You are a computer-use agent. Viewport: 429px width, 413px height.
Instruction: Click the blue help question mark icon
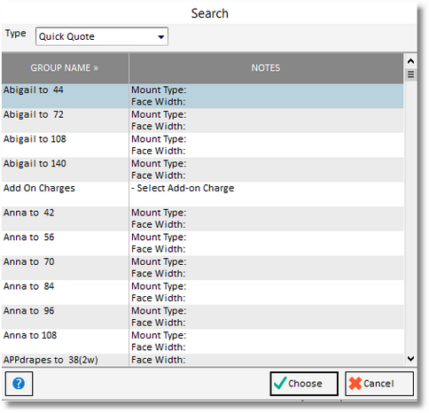tap(19, 384)
